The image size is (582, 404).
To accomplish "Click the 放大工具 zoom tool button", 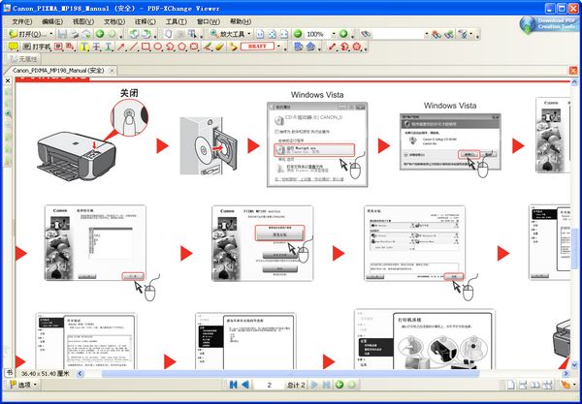I will [x=227, y=34].
